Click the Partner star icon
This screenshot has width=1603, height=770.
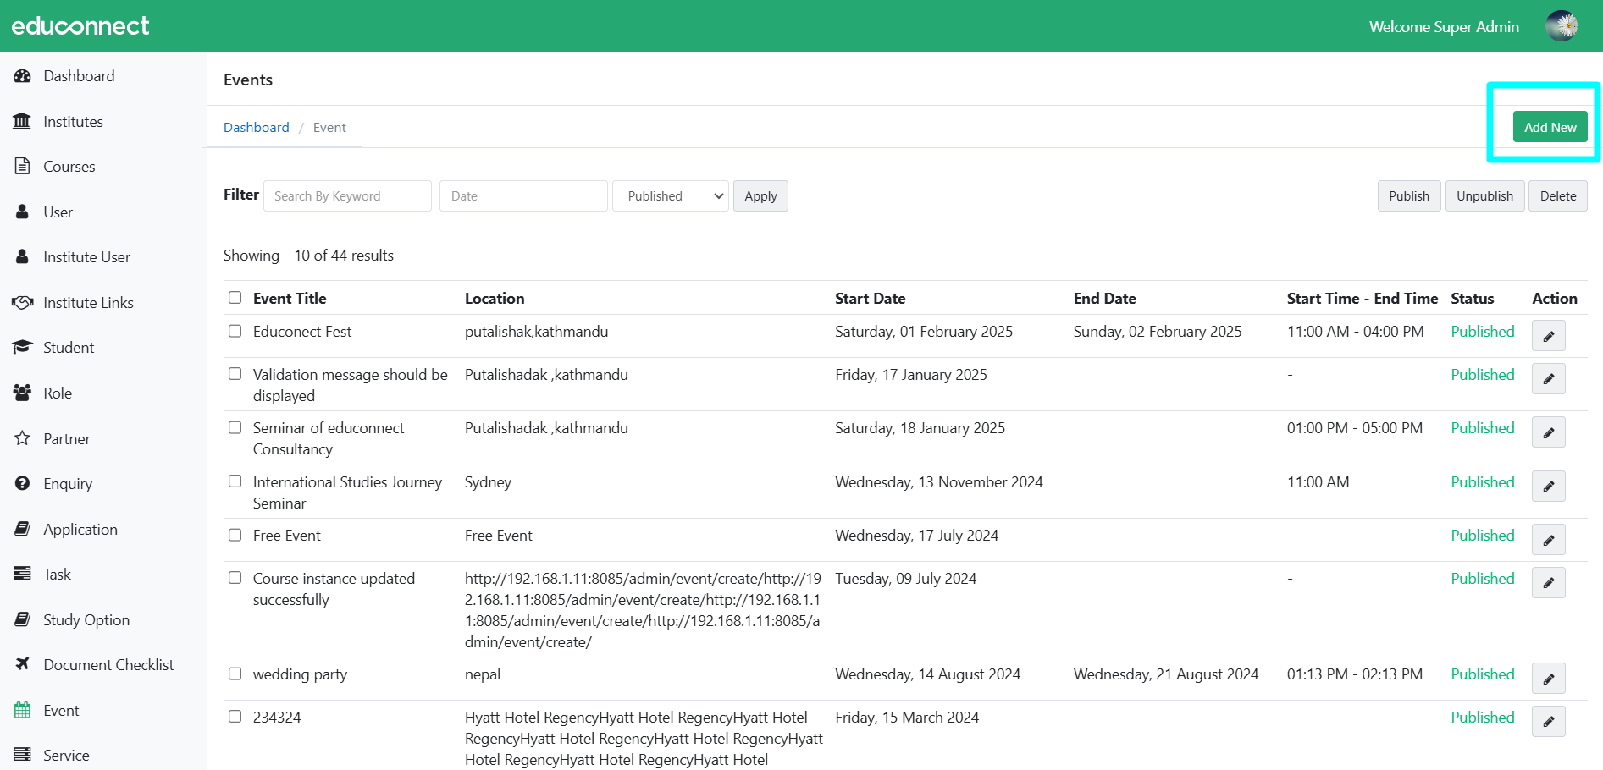coord(23,438)
